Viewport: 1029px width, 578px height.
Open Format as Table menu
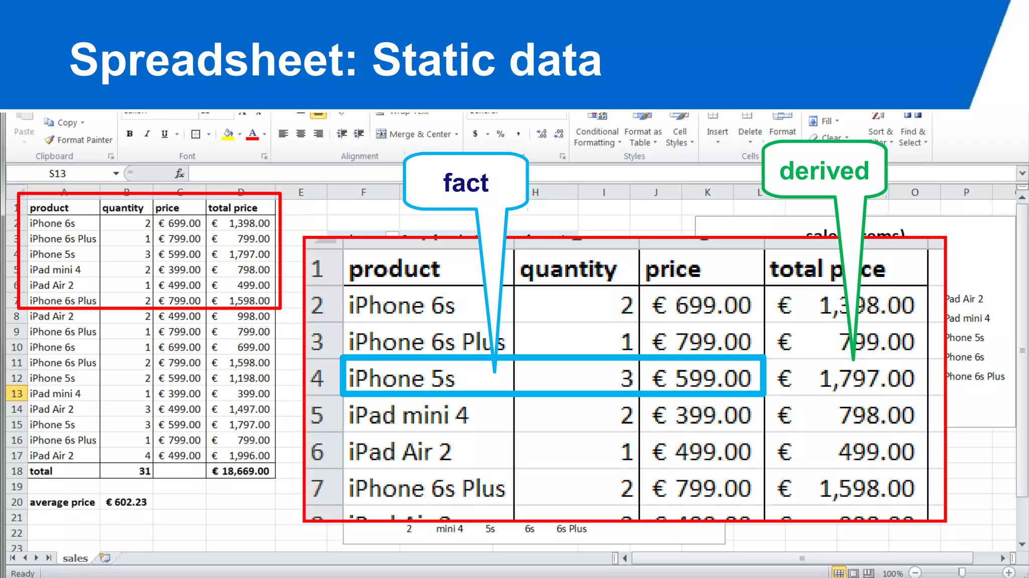click(643, 130)
